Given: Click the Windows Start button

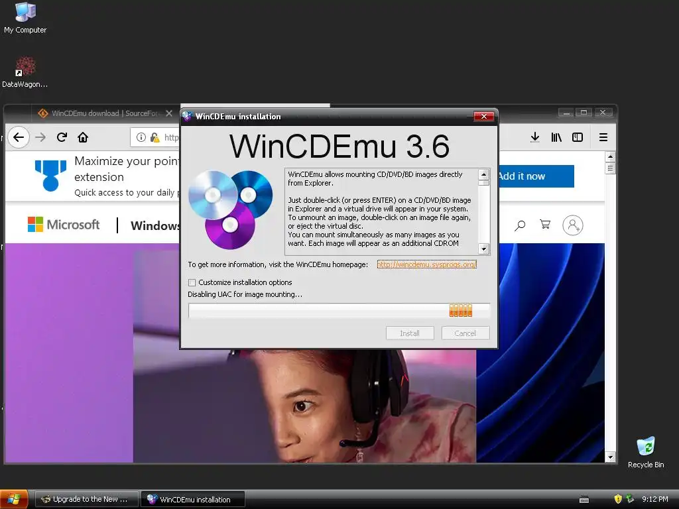Looking at the screenshot, I should [x=14, y=499].
